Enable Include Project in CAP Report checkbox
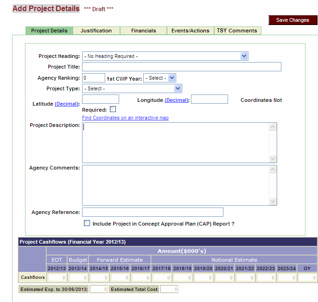The image size is (318, 302). click(87, 223)
